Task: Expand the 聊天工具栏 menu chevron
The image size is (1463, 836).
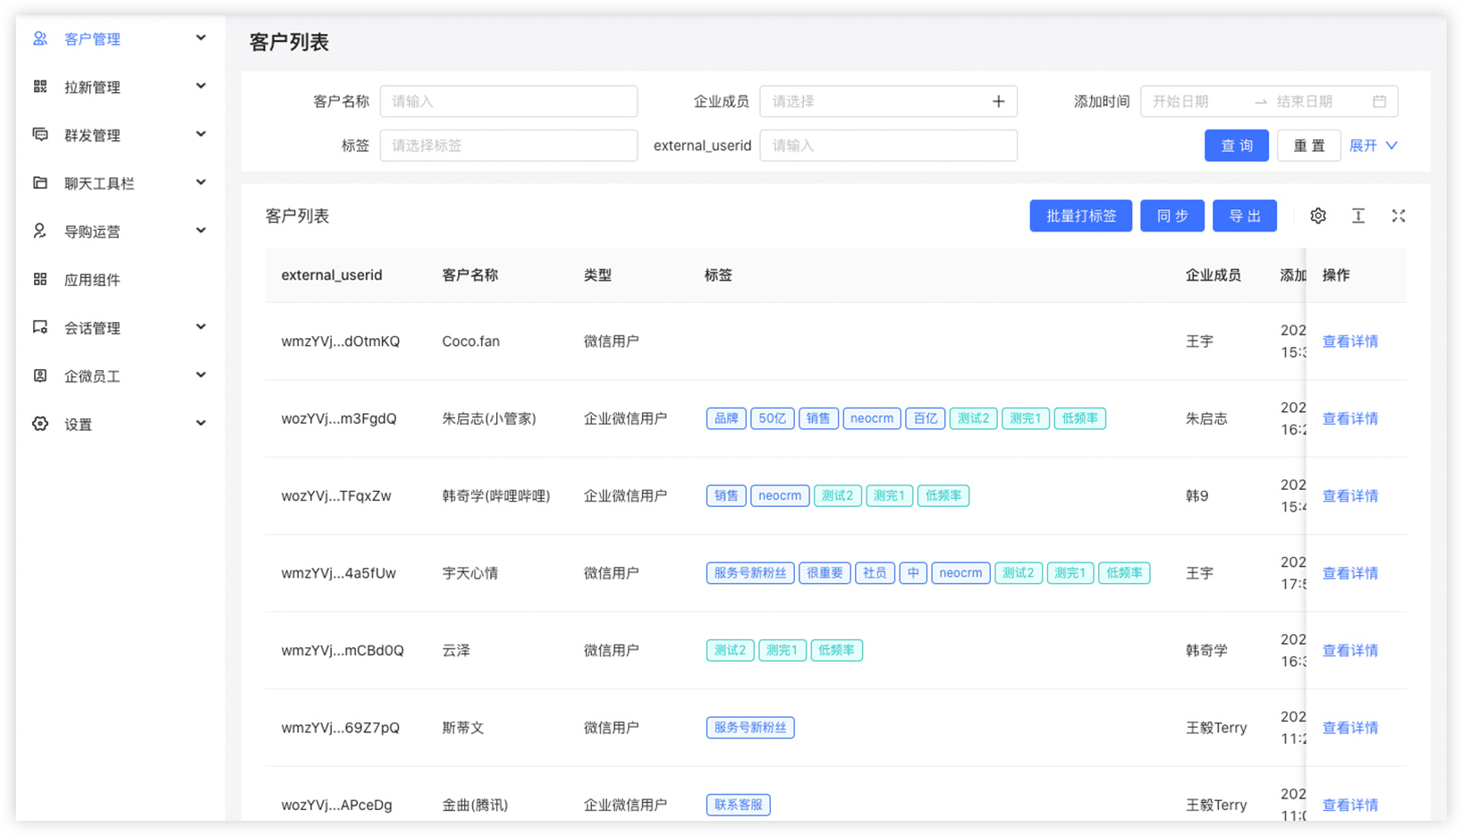Action: 201,182
